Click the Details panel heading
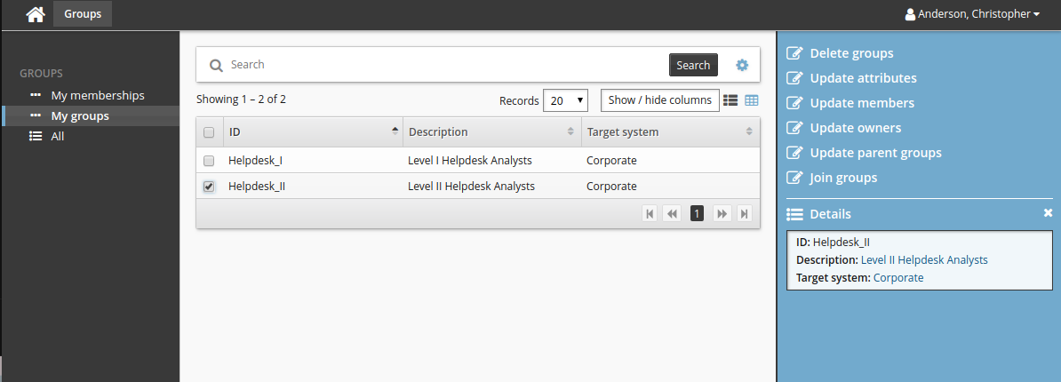Screen dimensions: 1061x382 [x=830, y=214]
